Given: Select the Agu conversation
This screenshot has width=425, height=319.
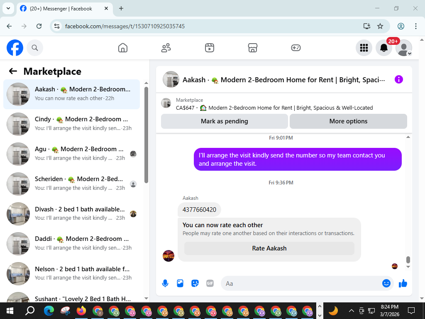Looking at the screenshot, I should pyautogui.click(x=71, y=154).
